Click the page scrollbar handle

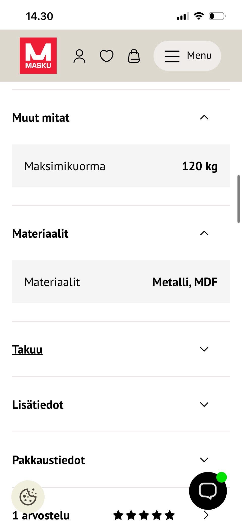point(238,199)
